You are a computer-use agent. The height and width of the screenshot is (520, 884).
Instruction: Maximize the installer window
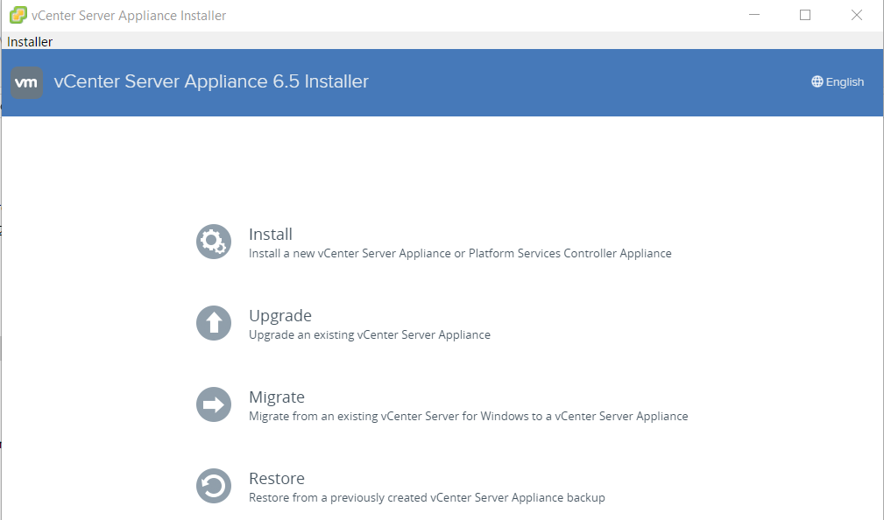point(805,15)
